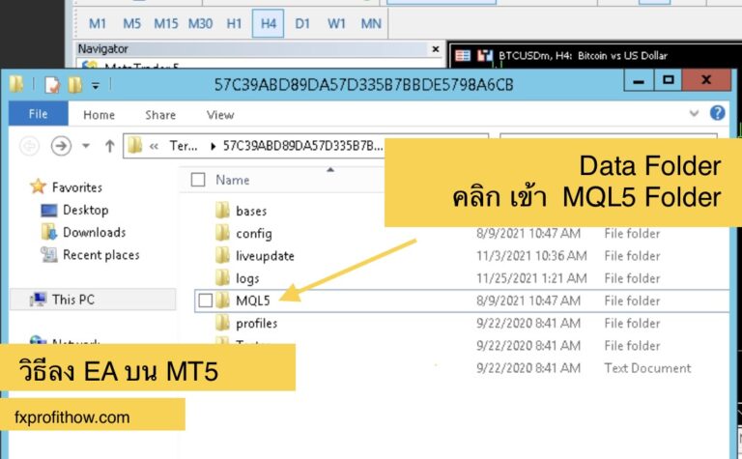Select the D1 timeframe button
The width and height of the screenshot is (742, 459).
click(x=302, y=23)
